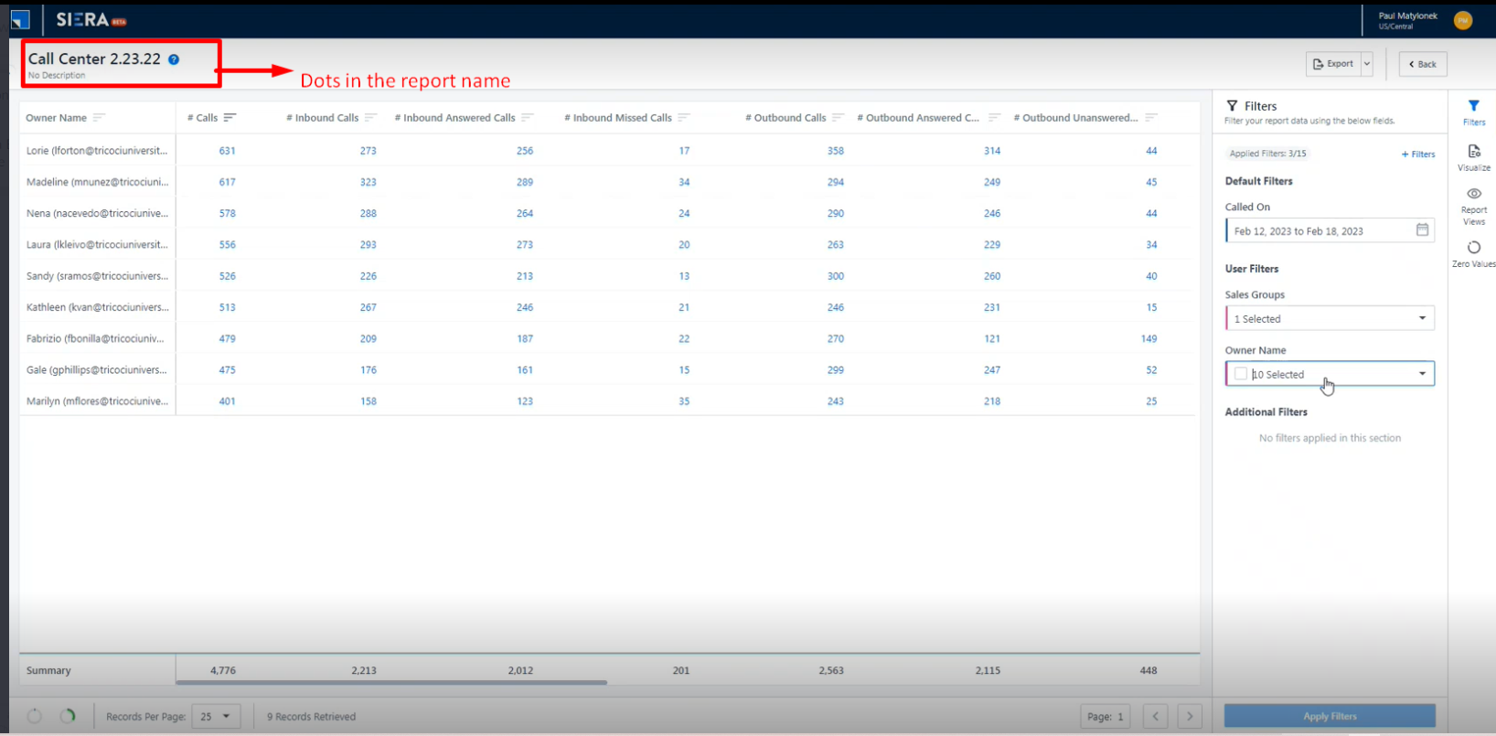
Task: Sort the # Outbound Calls column
Action: (838, 118)
